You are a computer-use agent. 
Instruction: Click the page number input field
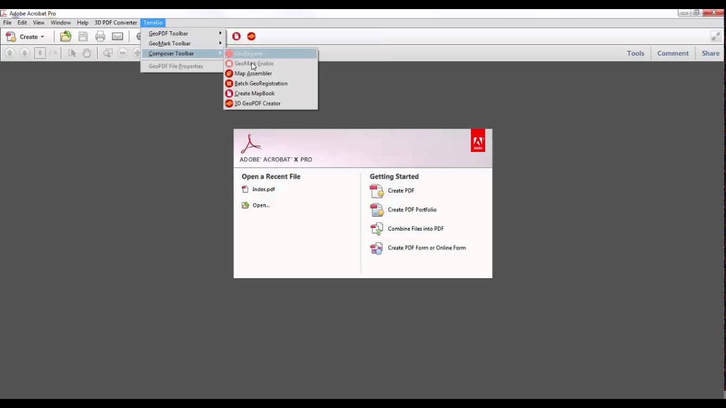coord(40,53)
